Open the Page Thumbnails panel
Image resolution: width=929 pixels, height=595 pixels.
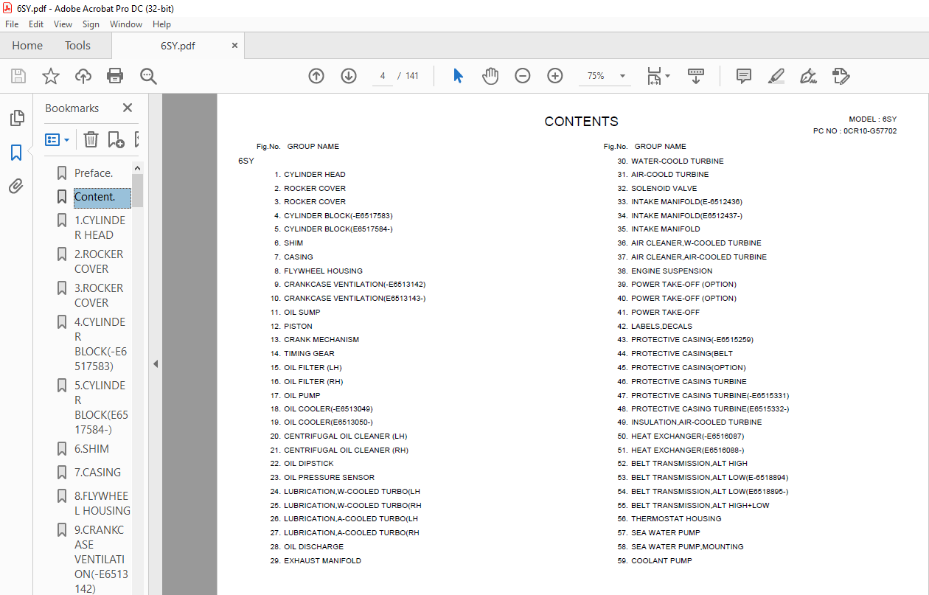(16, 118)
